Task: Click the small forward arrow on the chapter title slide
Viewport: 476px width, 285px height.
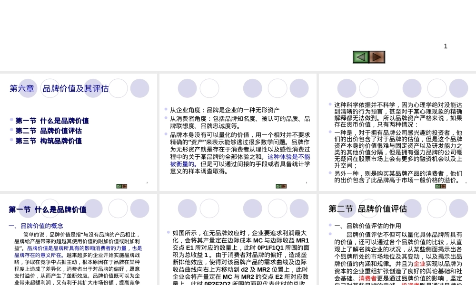Action: coord(124,186)
